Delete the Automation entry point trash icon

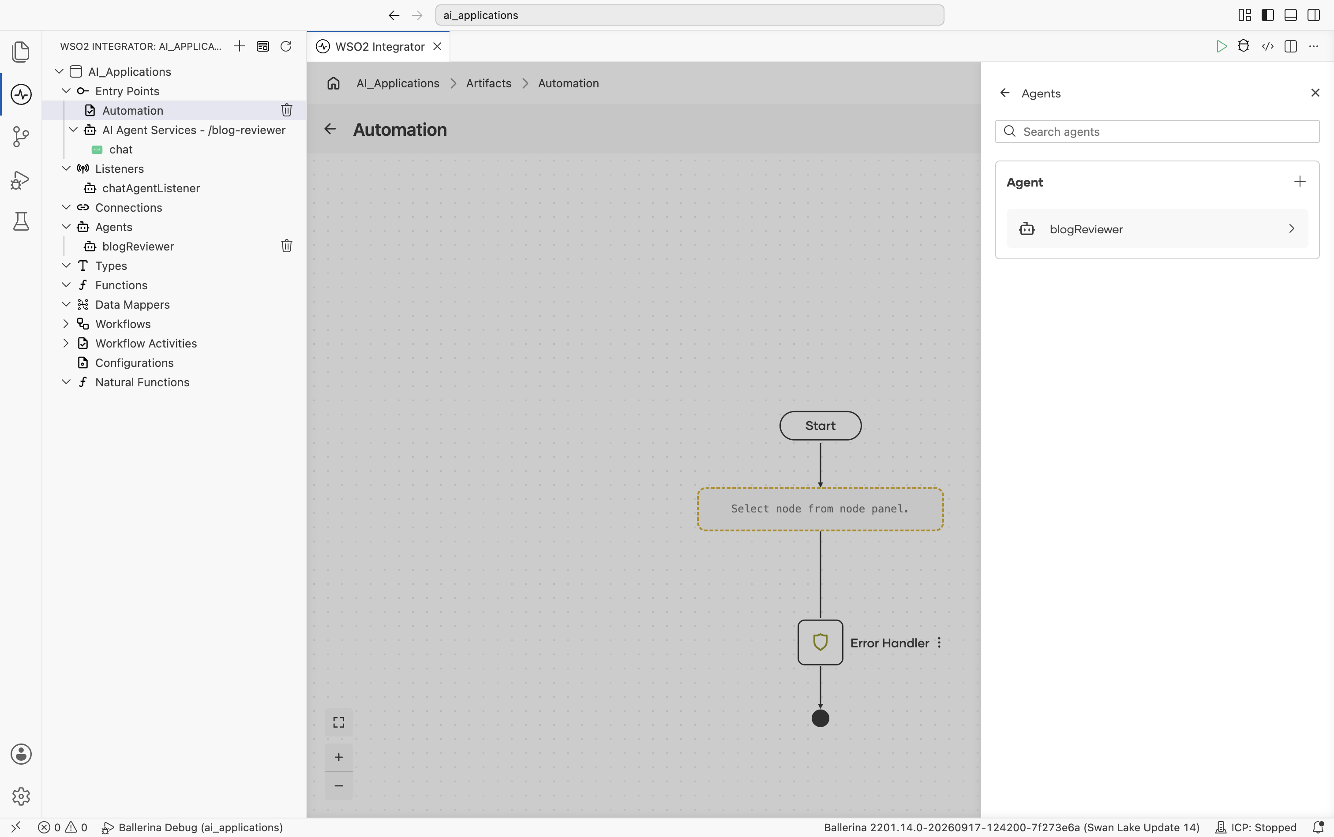click(x=286, y=110)
